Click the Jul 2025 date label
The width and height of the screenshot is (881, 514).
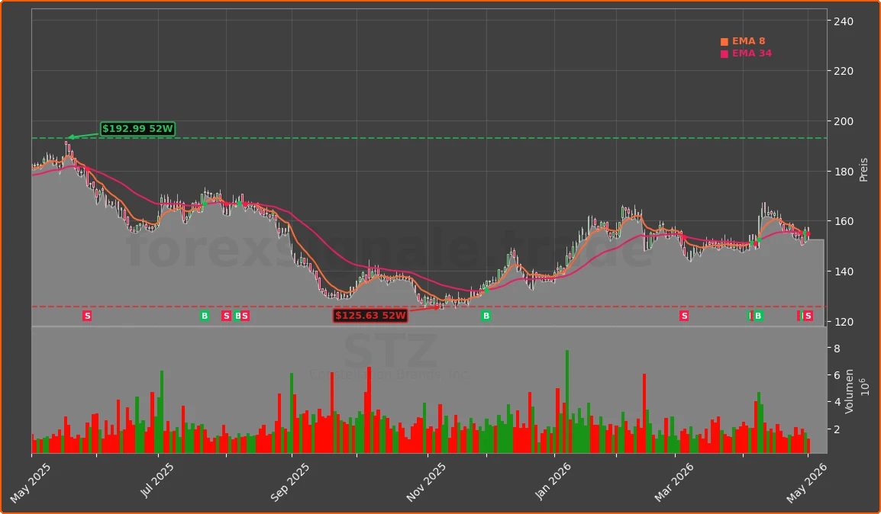coord(158,481)
